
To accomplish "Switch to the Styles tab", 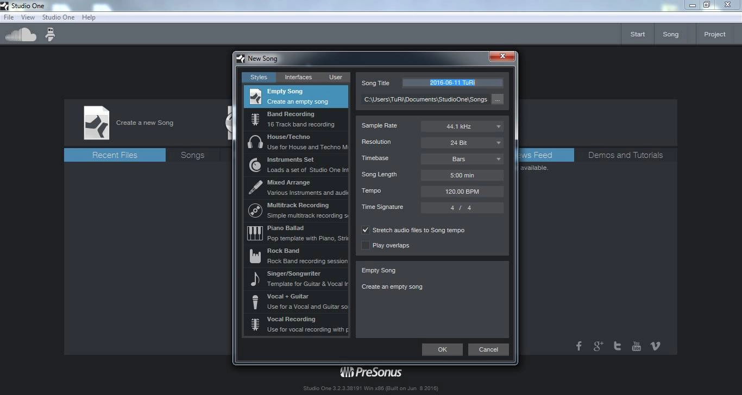I will point(259,77).
